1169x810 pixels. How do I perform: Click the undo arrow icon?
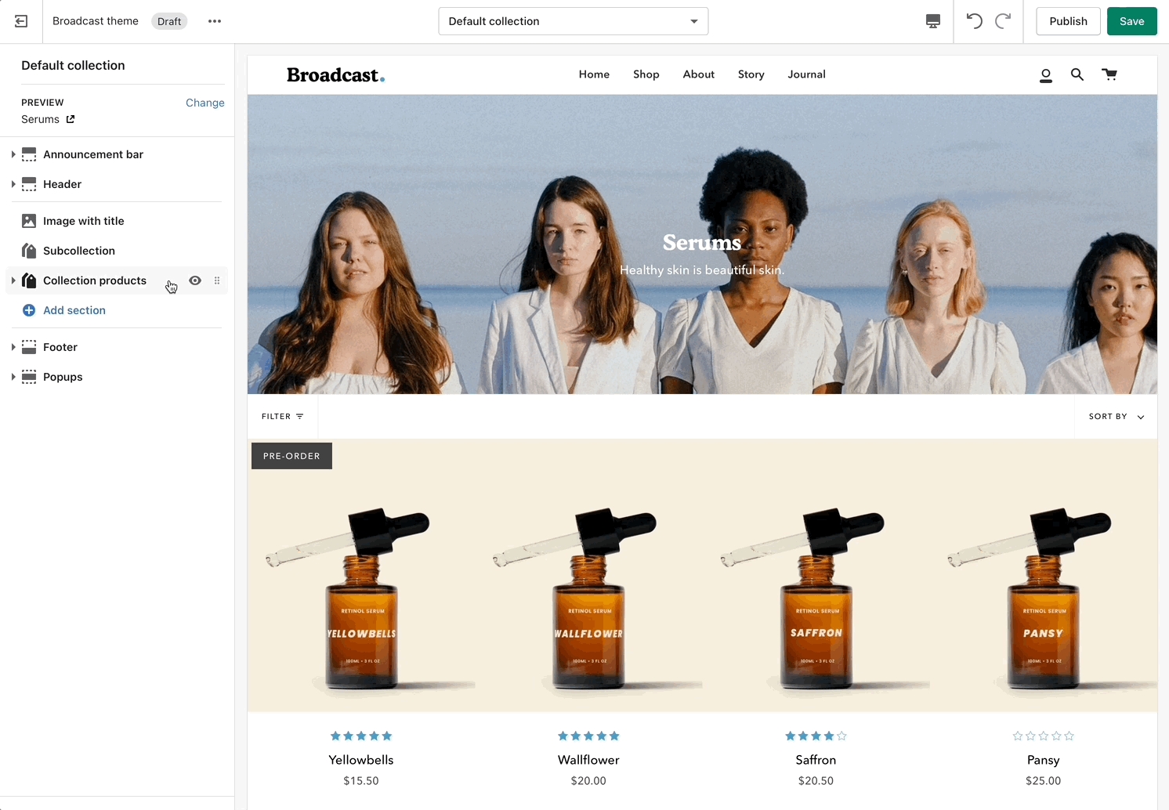click(x=974, y=21)
